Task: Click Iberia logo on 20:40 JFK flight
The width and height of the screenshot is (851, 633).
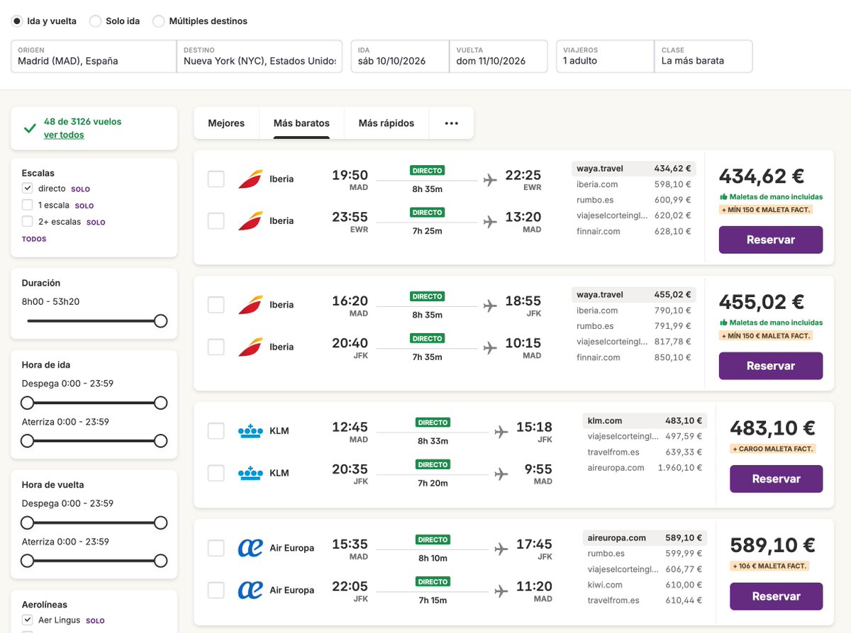Action: point(250,347)
